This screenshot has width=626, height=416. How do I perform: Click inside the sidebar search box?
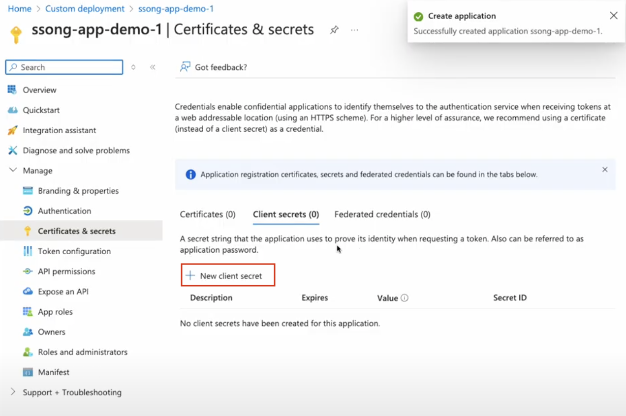[x=63, y=67]
